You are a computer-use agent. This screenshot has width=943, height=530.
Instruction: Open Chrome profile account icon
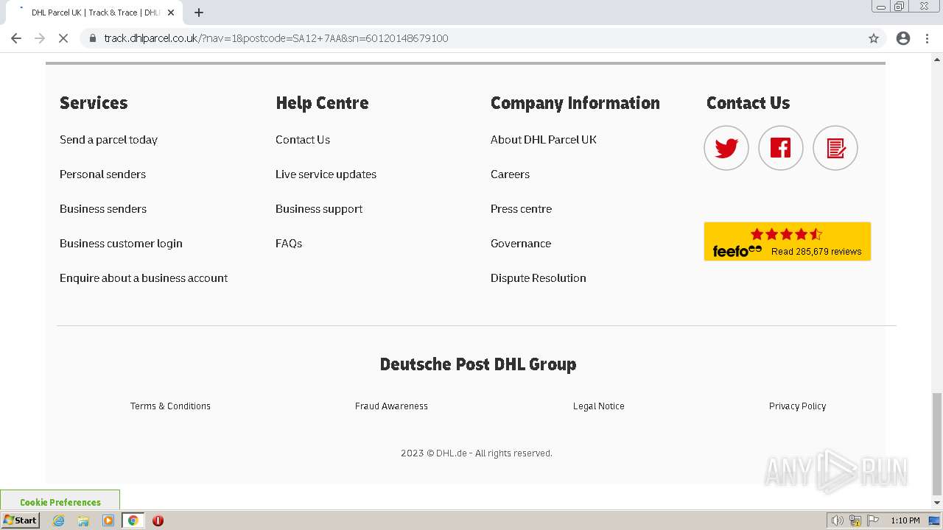(x=903, y=38)
